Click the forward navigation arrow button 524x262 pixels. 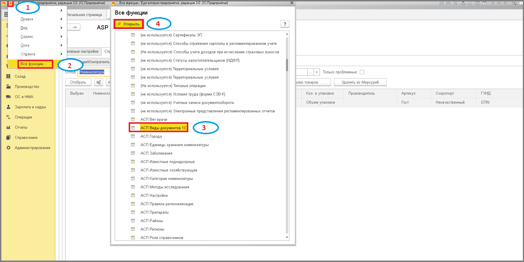(75, 27)
